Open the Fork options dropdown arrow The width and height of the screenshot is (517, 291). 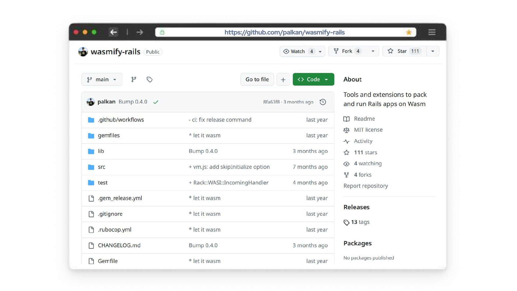click(373, 51)
